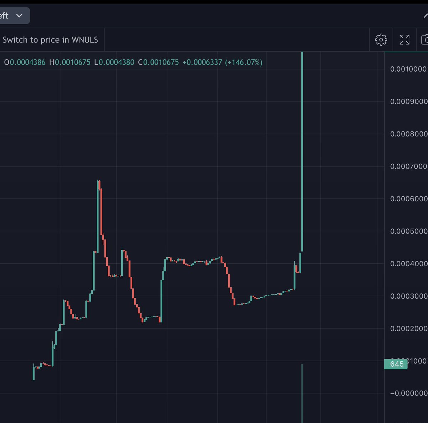Select the 0.0005000 price axis label
Viewport: 428px width, 423px height.
[x=409, y=231]
